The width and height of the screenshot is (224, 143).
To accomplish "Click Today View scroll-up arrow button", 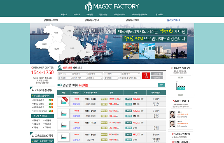I will pyautogui.click(x=180, y=77).
